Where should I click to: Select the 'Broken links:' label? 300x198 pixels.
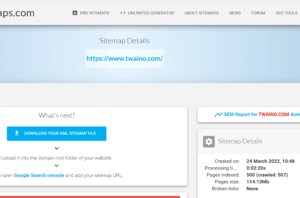(x=226, y=189)
